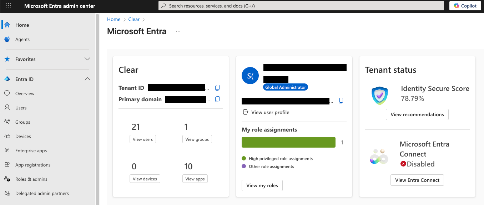Click the Groups people icon

tap(7, 122)
